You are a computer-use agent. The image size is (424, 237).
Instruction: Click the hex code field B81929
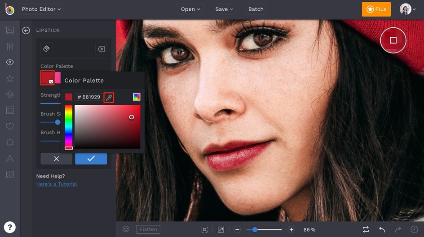[x=88, y=97]
